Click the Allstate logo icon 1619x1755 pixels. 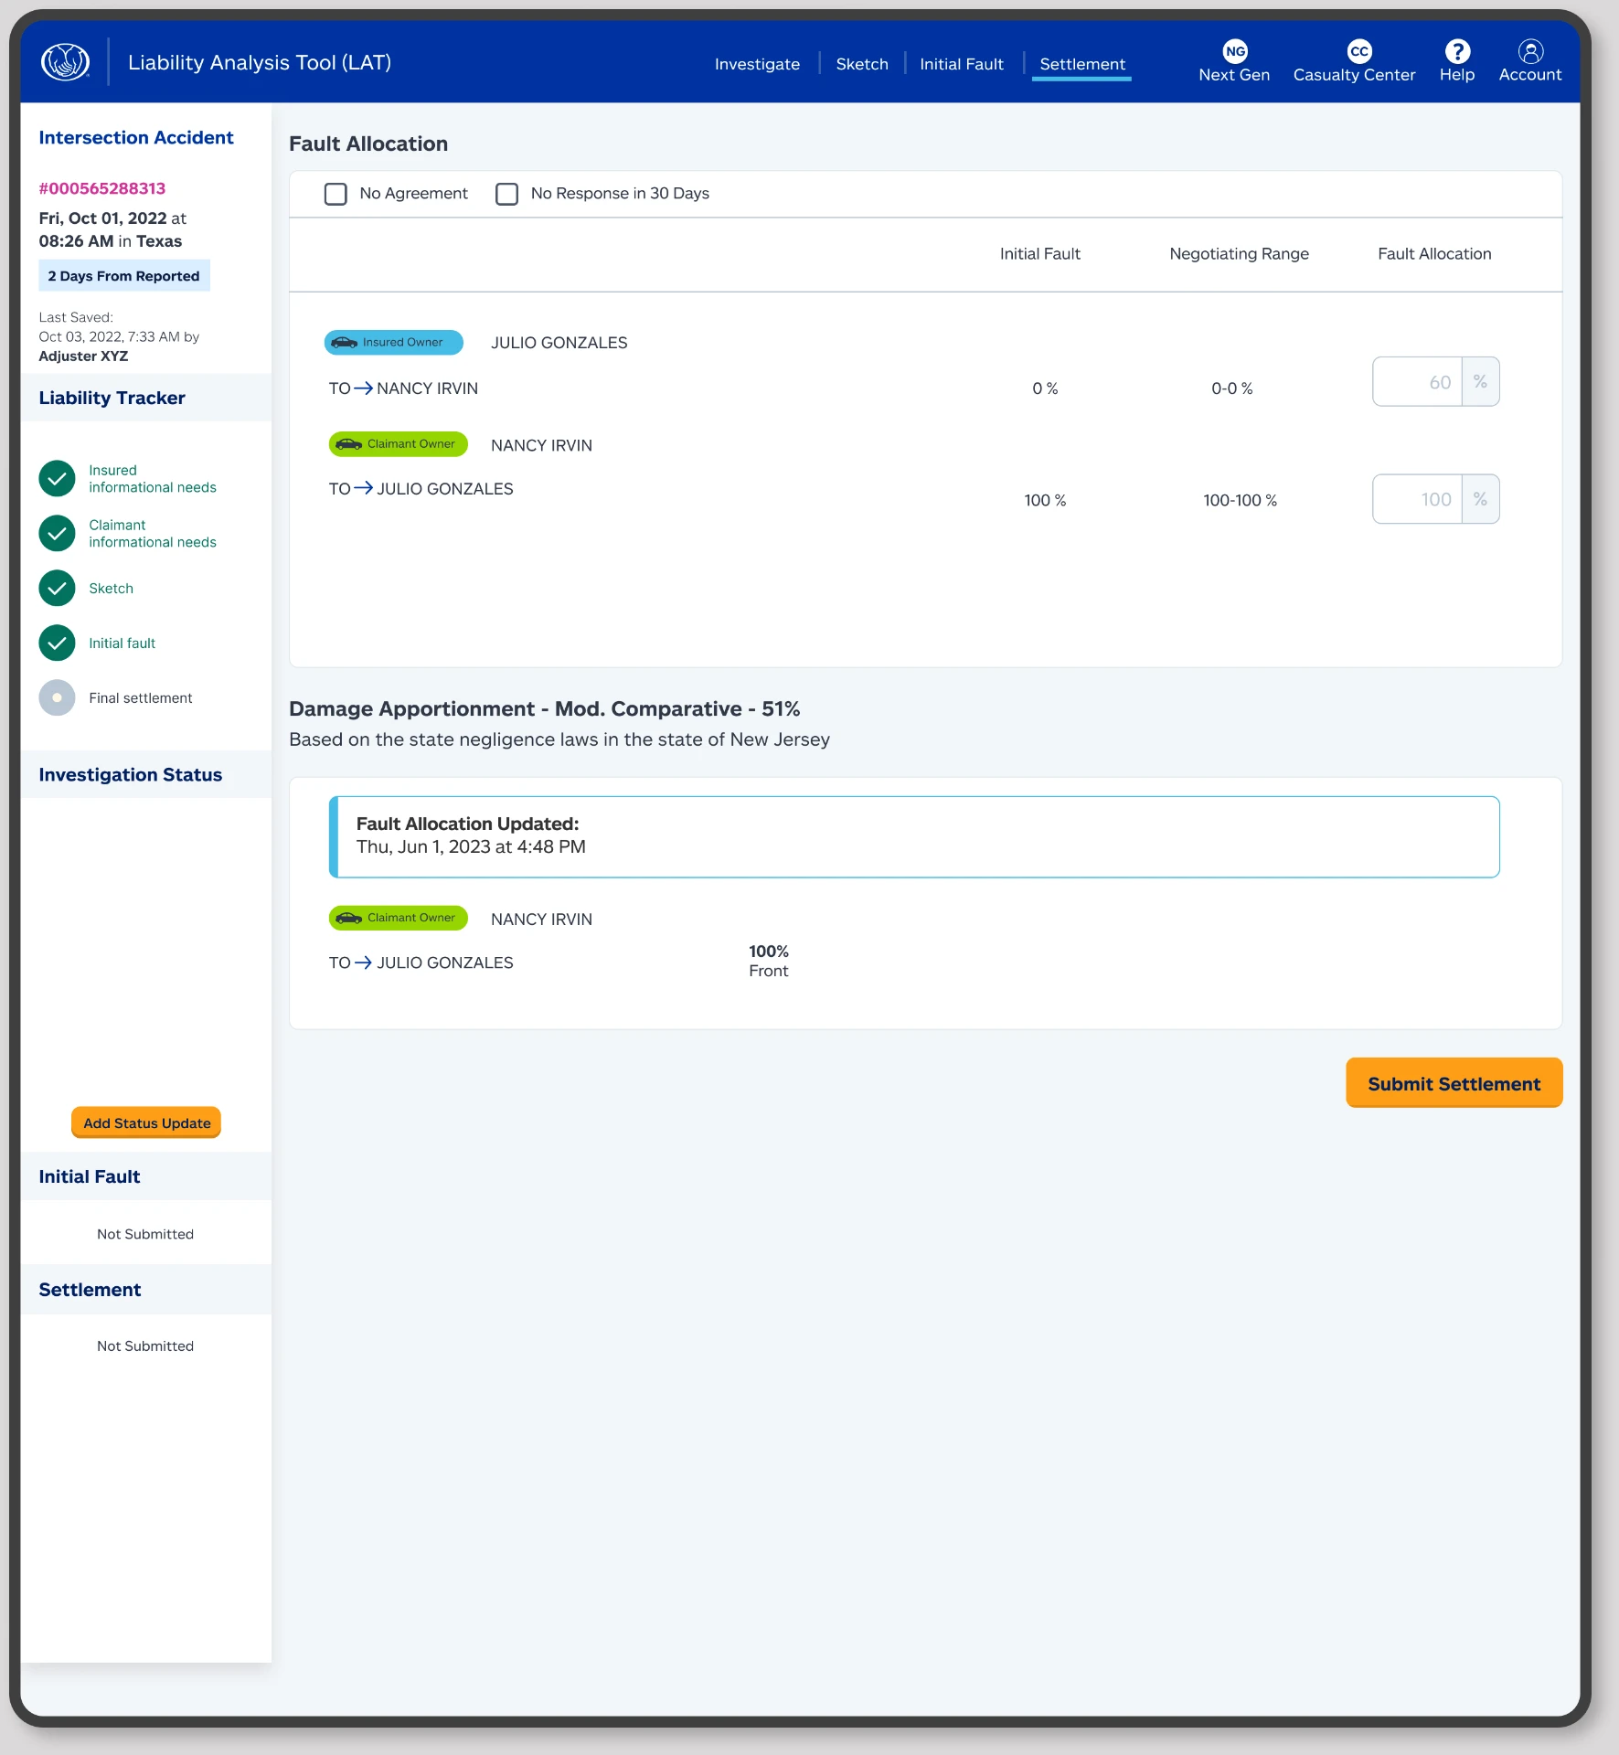click(66, 62)
